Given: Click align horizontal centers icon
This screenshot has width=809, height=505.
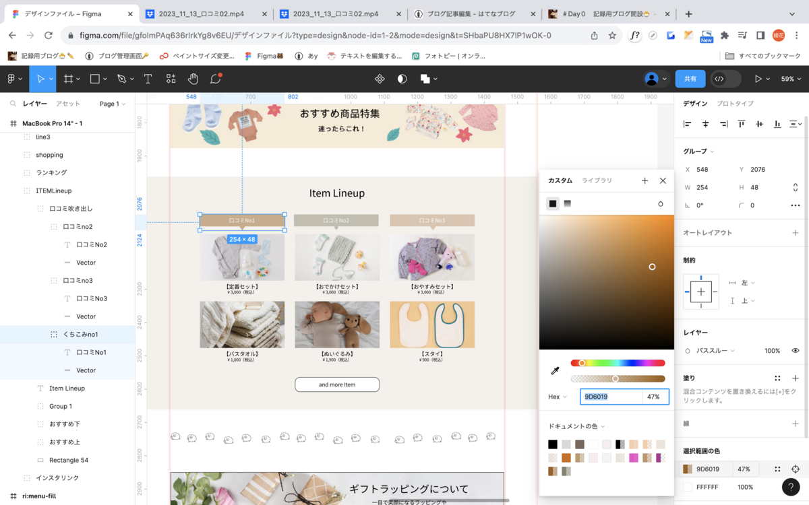Looking at the screenshot, I should 706,124.
